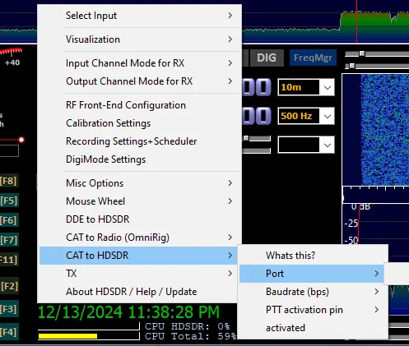Open the FreqMgr button

[x=313, y=58]
